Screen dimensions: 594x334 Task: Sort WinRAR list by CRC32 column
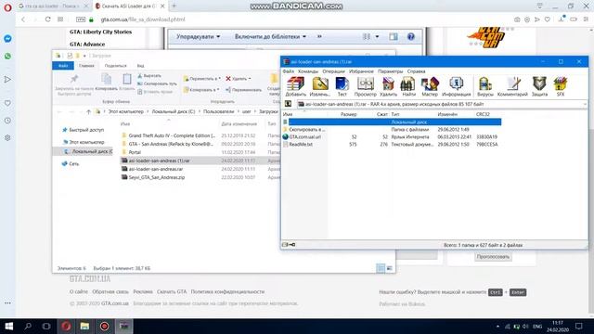[483, 114]
